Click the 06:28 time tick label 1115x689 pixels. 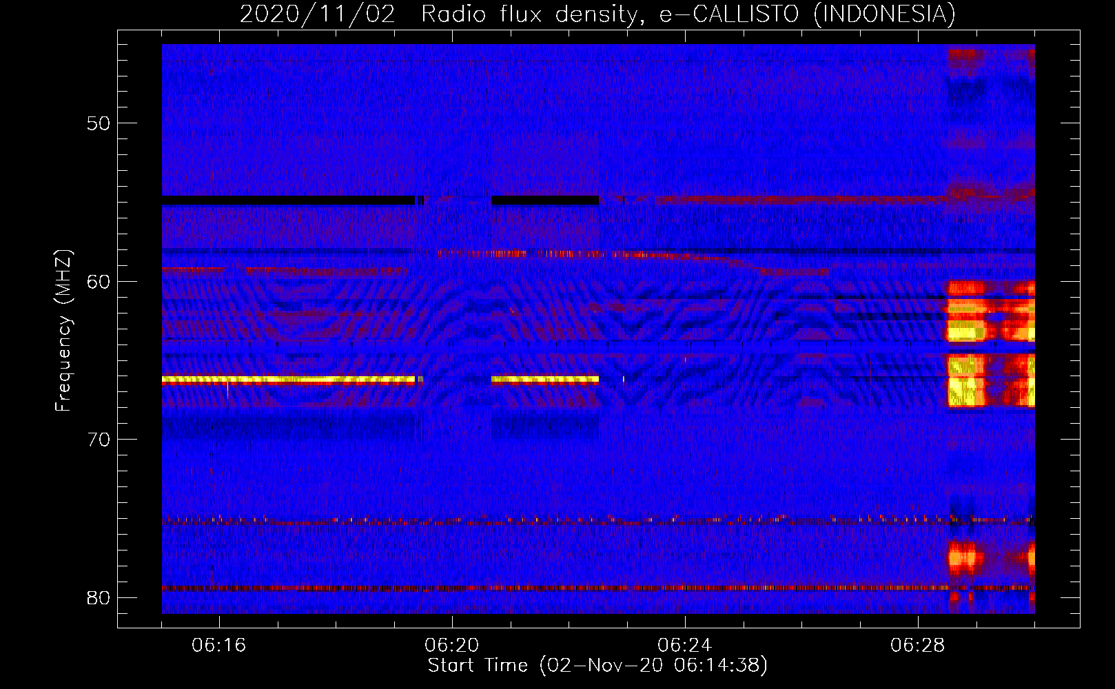(918, 646)
